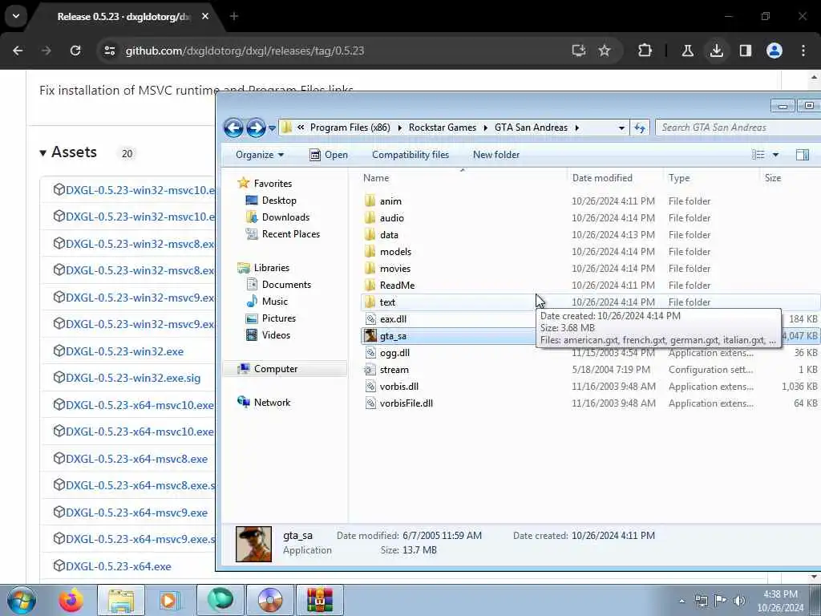
Task: Select the vorbisFile.dll file
Action: tap(398, 403)
